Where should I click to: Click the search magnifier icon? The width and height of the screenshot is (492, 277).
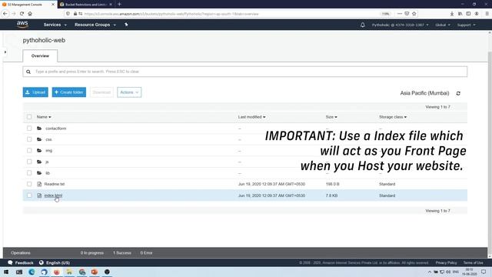pos(28,72)
